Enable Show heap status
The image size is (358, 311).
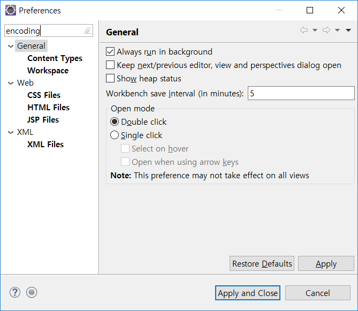110,78
